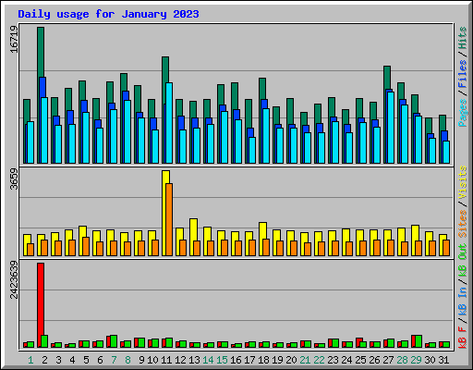This screenshot has width=473, height=370.
Task: Click the 'Daily usage for January 2023' title
Action: [x=108, y=14]
